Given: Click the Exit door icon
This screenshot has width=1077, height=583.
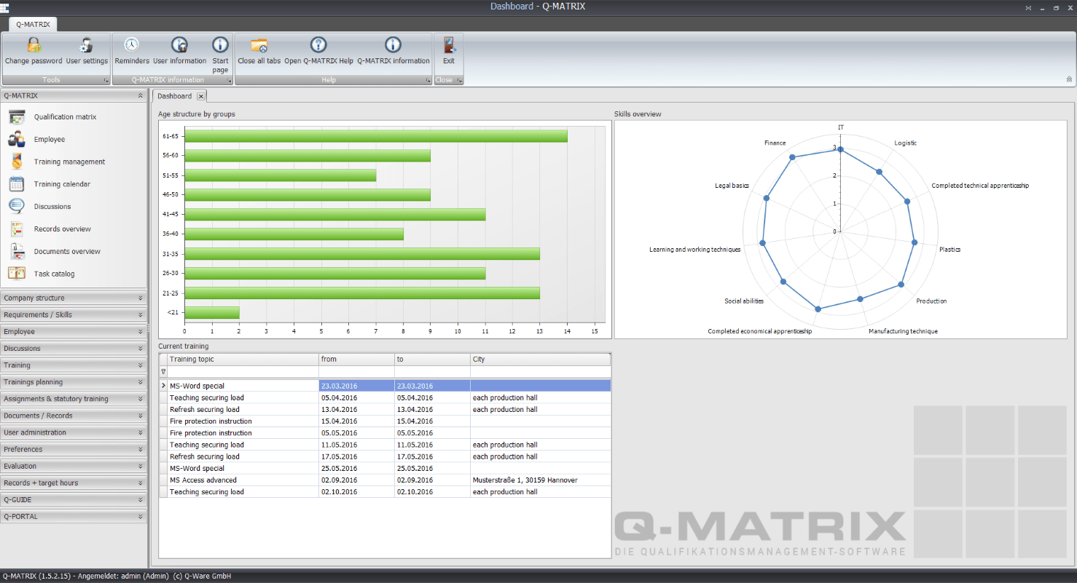Looking at the screenshot, I should (x=449, y=46).
